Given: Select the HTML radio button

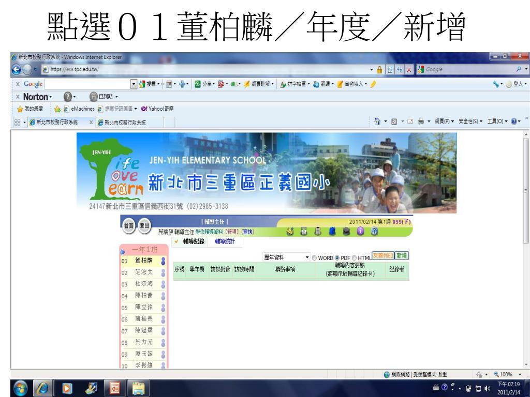Looking at the screenshot, I should (354, 258).
